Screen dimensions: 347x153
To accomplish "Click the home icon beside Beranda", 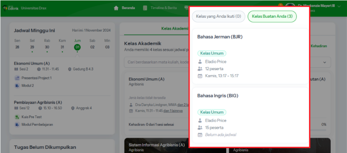I will [116, 8].
